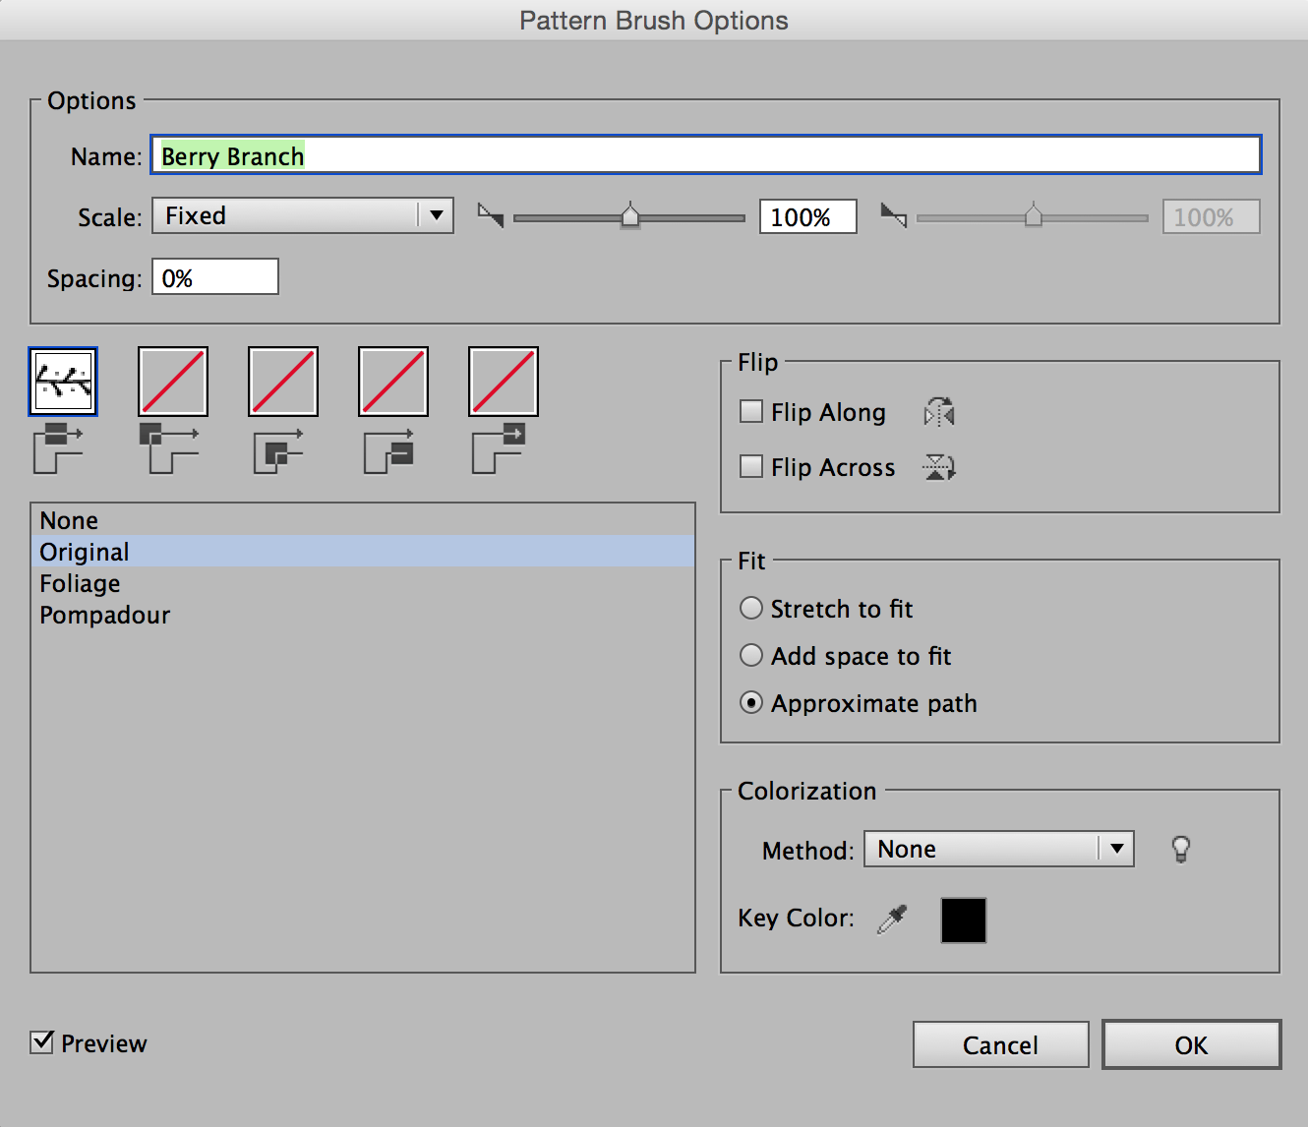Click the Key Color eyedropper
The image size is (1308, 1127).
click(x=892, y=919)
